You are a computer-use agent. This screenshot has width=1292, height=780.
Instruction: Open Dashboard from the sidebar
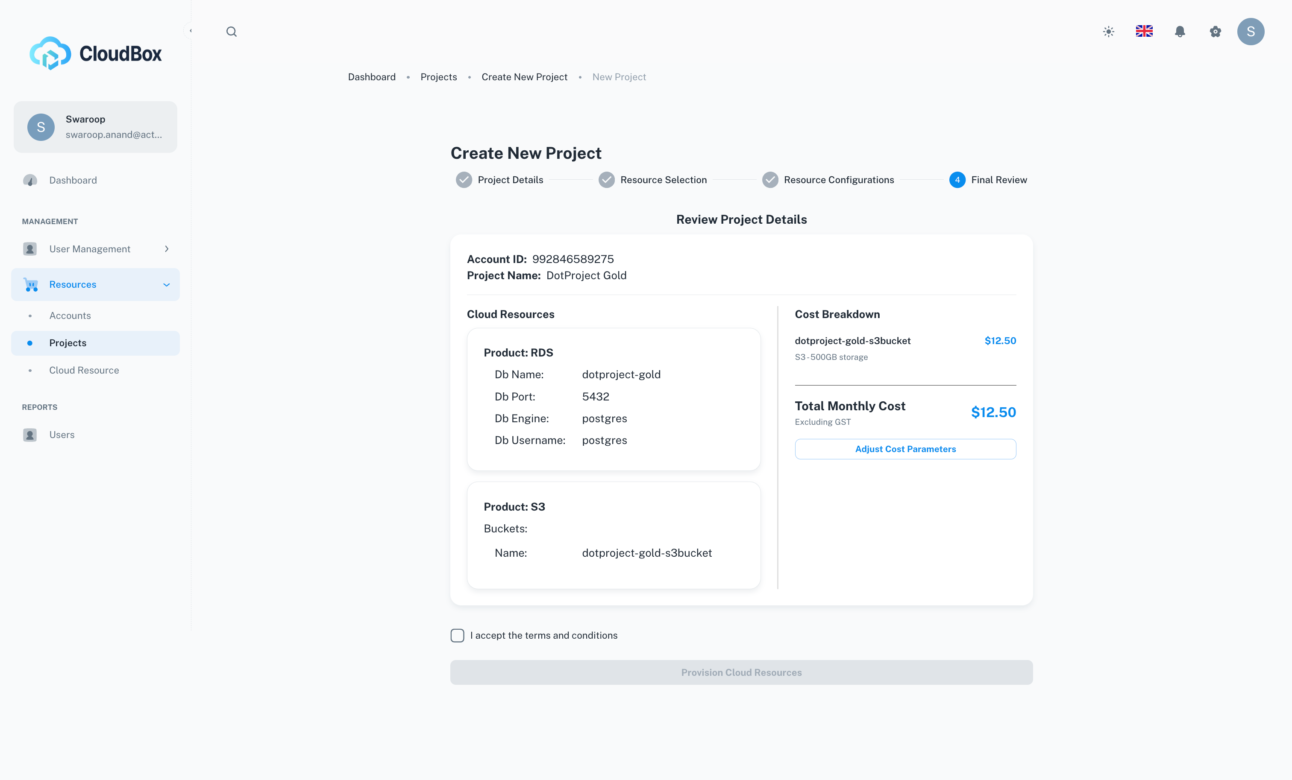click(73, 180)
